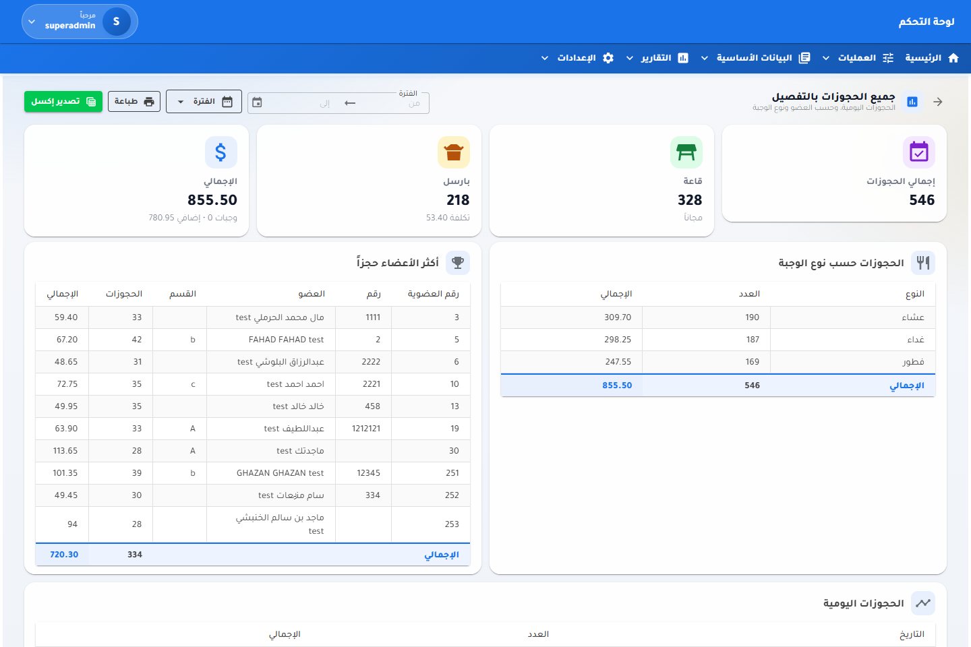
Task: Click the sliders icon next to العمليات
Action: tap(888, 58)
